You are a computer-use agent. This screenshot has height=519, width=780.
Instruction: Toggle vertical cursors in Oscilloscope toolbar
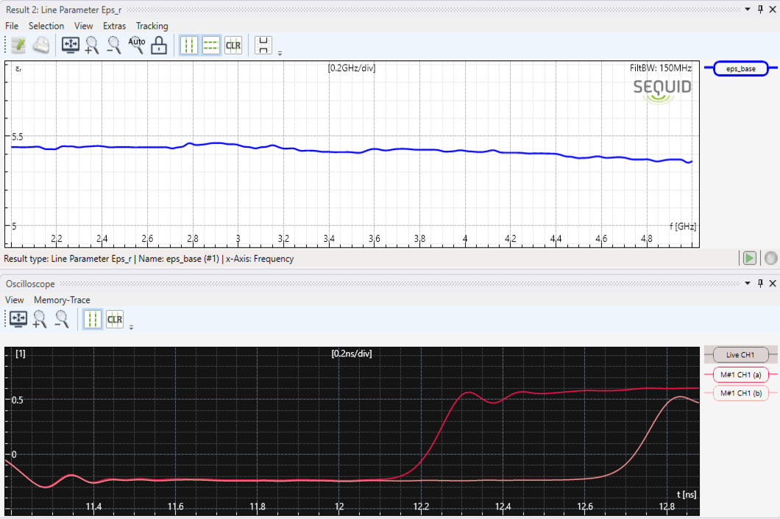(x=93, y=319)
